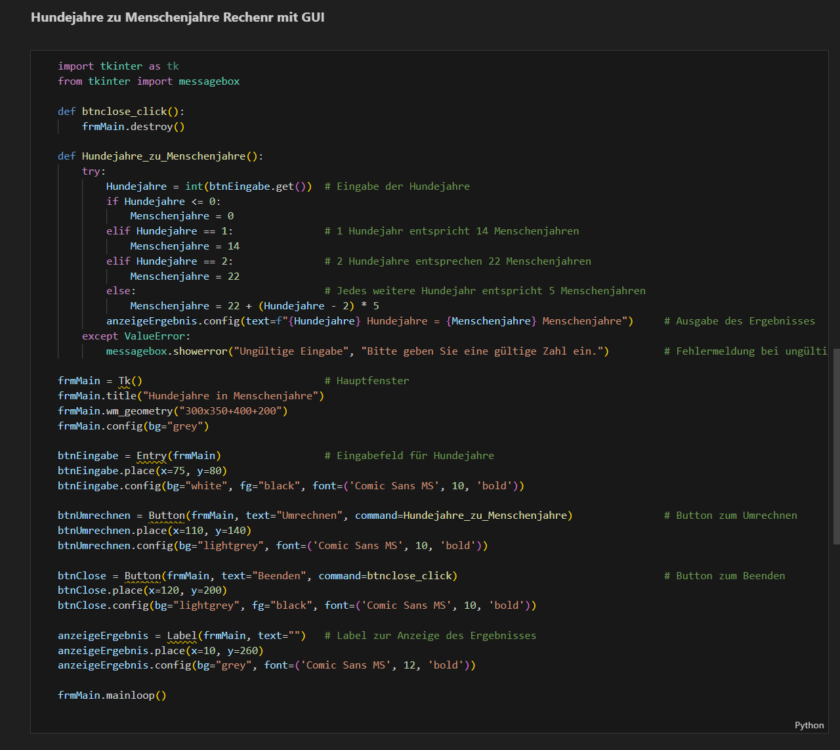Click 'btnClose.config(bg="lightgrey"' line
Viewport: 840px width, 750px height.
[297, 606]
